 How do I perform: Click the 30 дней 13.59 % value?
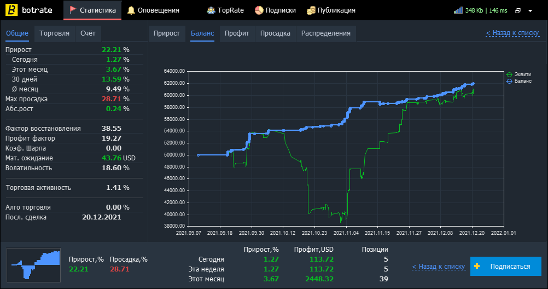click(115, 79)
